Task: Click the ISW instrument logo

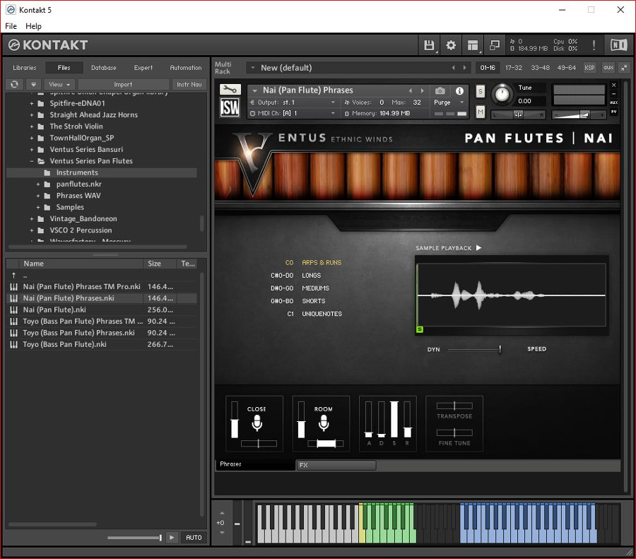Action: click(x=230, y=107)
